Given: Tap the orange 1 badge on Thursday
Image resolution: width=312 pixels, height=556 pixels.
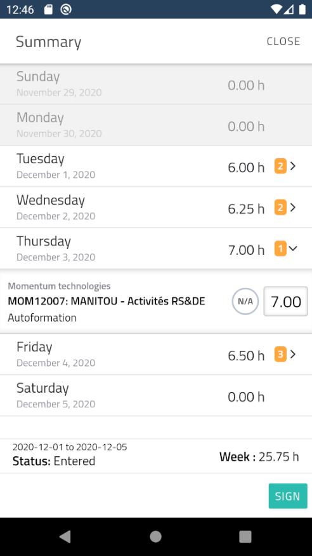Looking at the screenshot, I should [280, 248].
